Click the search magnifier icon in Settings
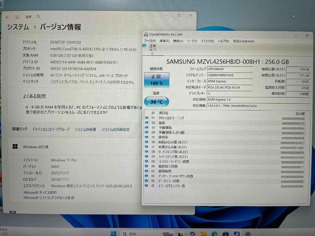 click(x=38, y=17)
